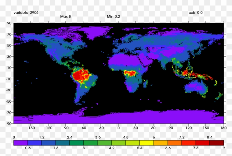This screenshot has width=232, height=156.
Task: Click the Min 0.2 label
Action: (x=113, y=17)
